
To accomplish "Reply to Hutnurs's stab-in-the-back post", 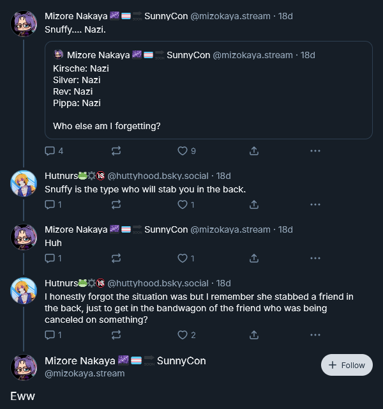I will 50,204.
